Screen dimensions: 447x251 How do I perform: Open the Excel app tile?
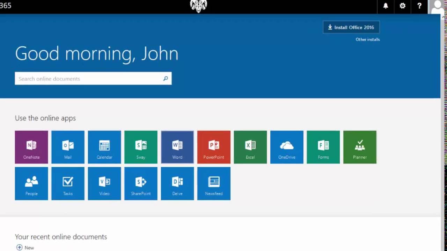pos(250,147)
